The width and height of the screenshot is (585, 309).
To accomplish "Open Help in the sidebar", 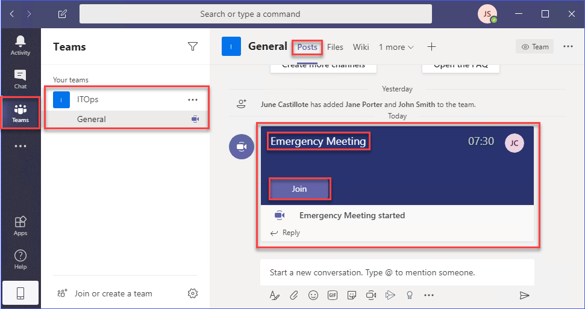I will pyautogui.click(x=20, y=260).
